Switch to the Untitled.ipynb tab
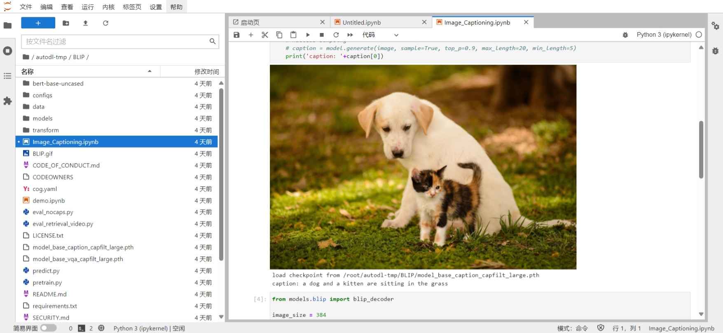723x333 pixels. 362,22
